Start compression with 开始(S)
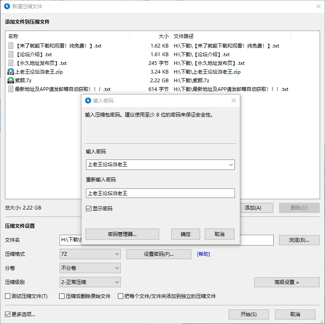This screenshot has height=324, width=325. click(249, 314)
